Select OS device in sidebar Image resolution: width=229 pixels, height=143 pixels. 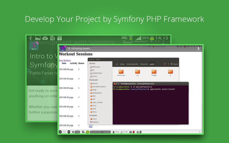point(92,70)
